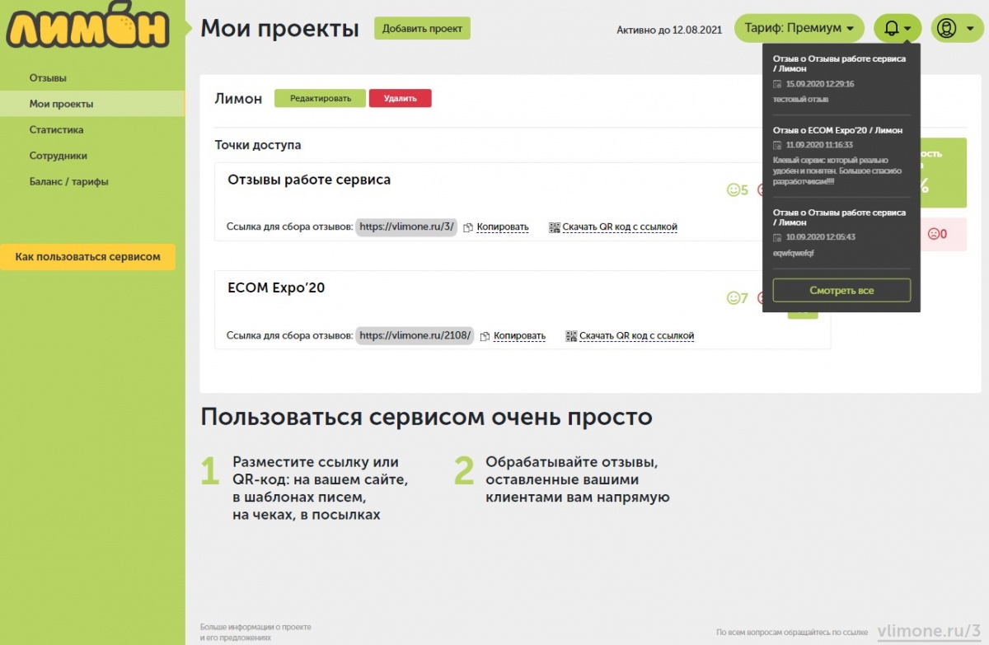This screenshot has width=989, height=645.
Task: Click calendar icon of 15.09.2020 notification
Action: 777,84
